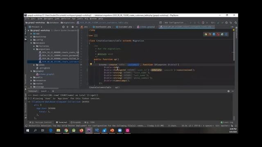The width and height of the screenshot is (262, 147).
Task: Open Firefox from the taskbar
Action: [x=81, y=131]
